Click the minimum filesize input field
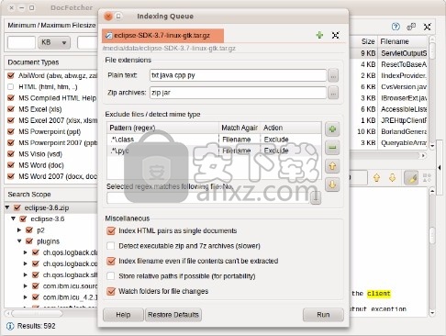Viewport: 446px width, 336px height. point(21,42)
